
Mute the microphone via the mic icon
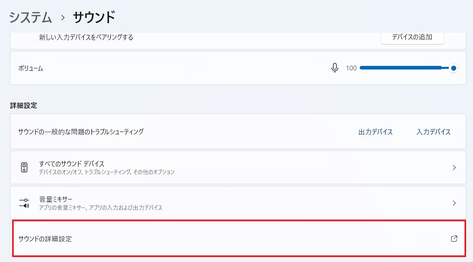335,68
